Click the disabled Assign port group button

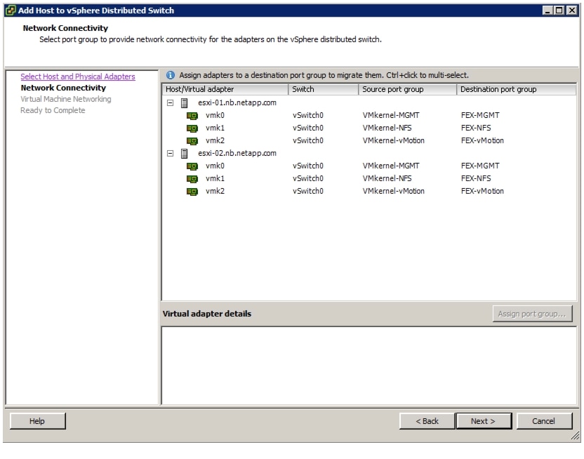click(532, 314)
